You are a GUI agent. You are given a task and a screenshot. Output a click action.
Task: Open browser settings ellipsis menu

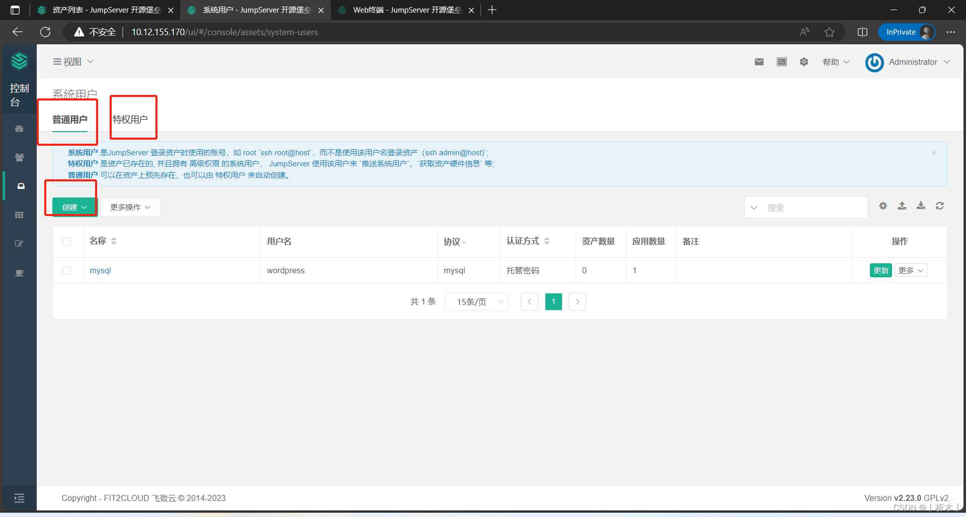(950, 32)
